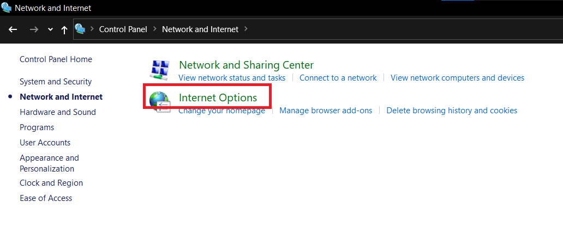This screenshot has height=226, width=563.
Task: Click Change your homepage link
Action: (222, 111)
